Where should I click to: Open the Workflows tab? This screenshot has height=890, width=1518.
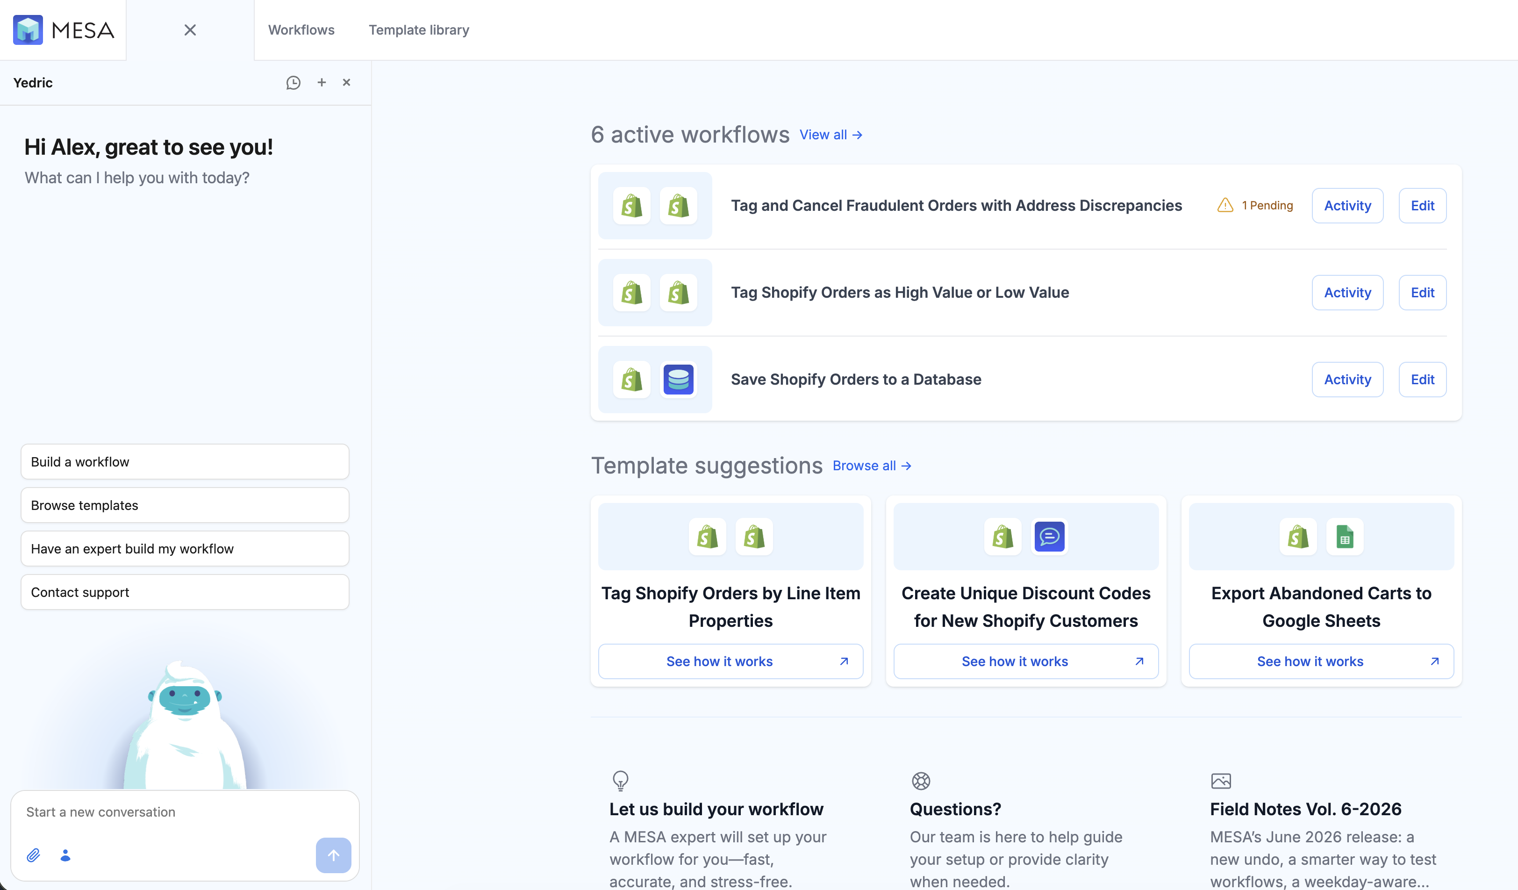(x=301, y=30)
